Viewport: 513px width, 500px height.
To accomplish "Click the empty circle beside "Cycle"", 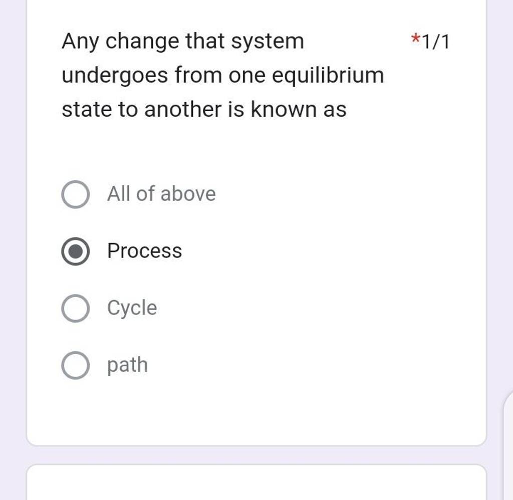I will point(75,308).
